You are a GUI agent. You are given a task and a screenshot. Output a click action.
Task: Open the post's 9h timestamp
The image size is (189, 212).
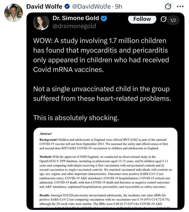(x=118, y=6)
